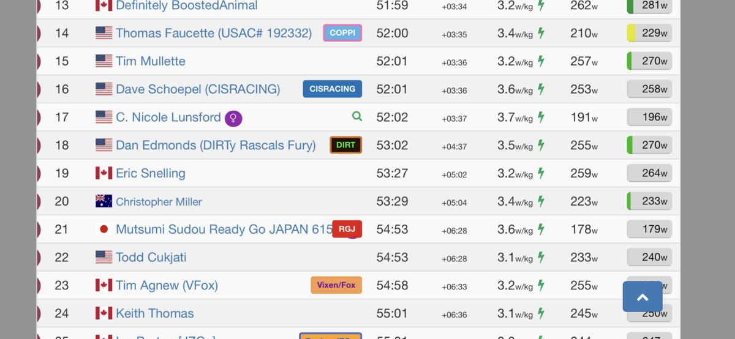Select the green power bolt in Mutsumi Sudou's row
The height and width of the screenshot is (339, 735).
(541, 229)
